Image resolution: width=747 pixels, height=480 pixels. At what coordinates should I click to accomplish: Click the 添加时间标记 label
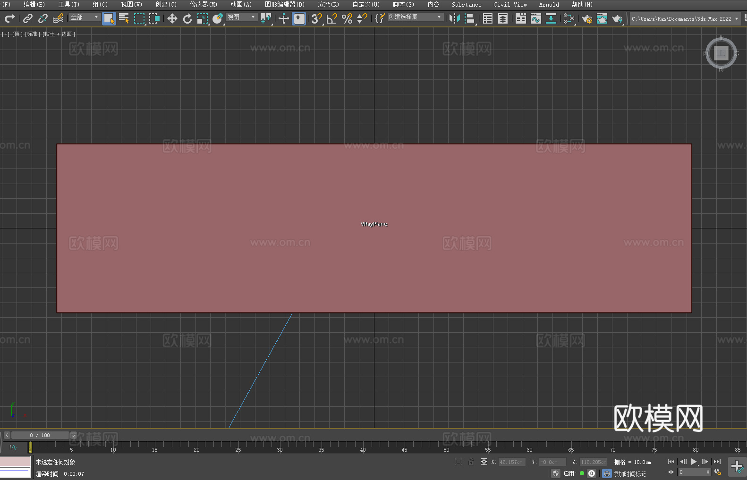(629, 473)
